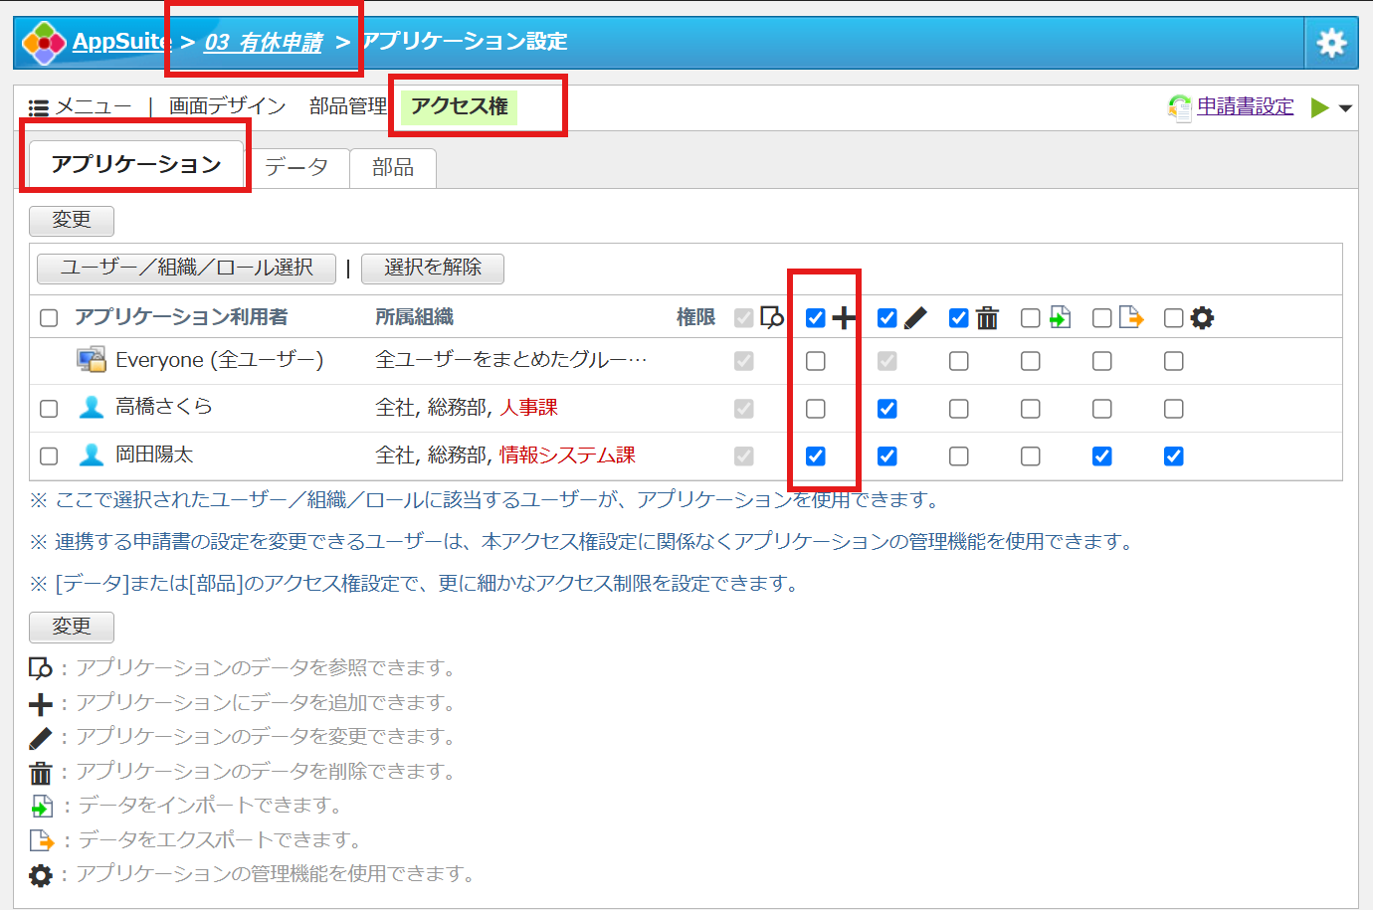Open the 03_有休申請 breadcrumb link

click(x=264, y=43)
